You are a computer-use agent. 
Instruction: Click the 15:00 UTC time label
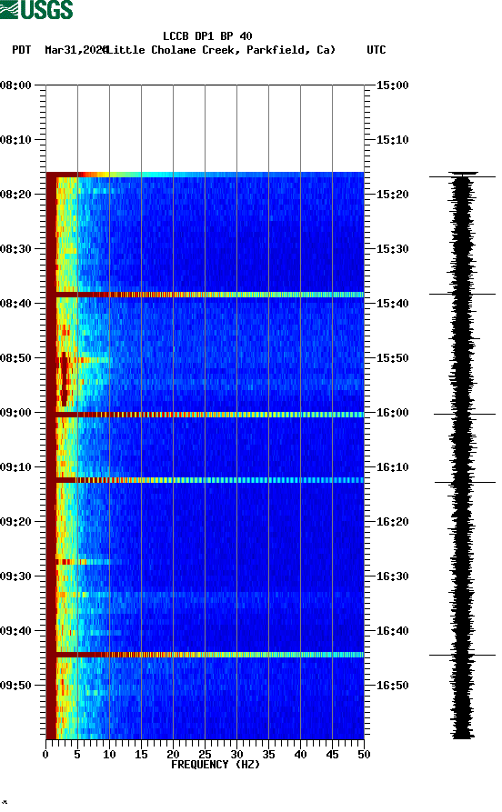(393, 85)
